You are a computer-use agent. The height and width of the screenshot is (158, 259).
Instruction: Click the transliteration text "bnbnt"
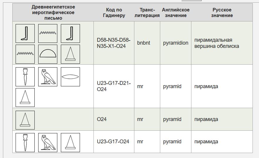143,43
